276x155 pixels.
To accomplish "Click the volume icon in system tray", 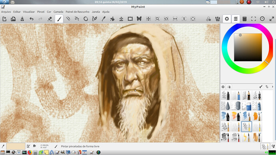I will (266, 2).
